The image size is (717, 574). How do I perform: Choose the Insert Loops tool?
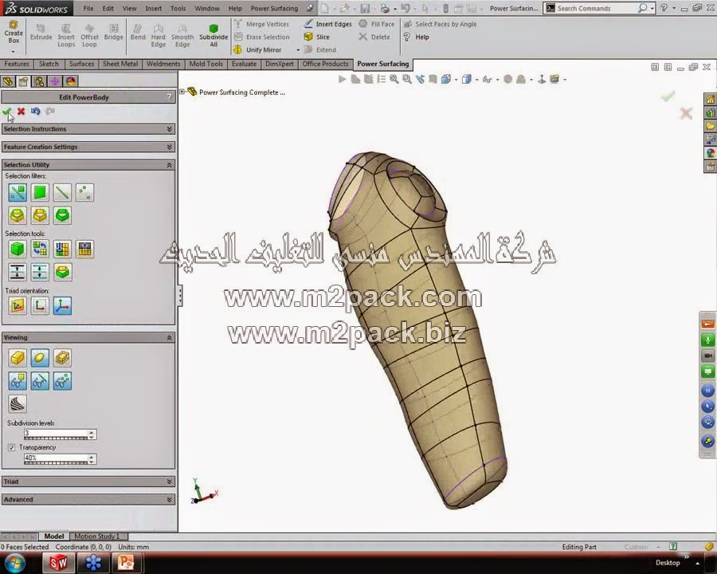pos(66,35)
